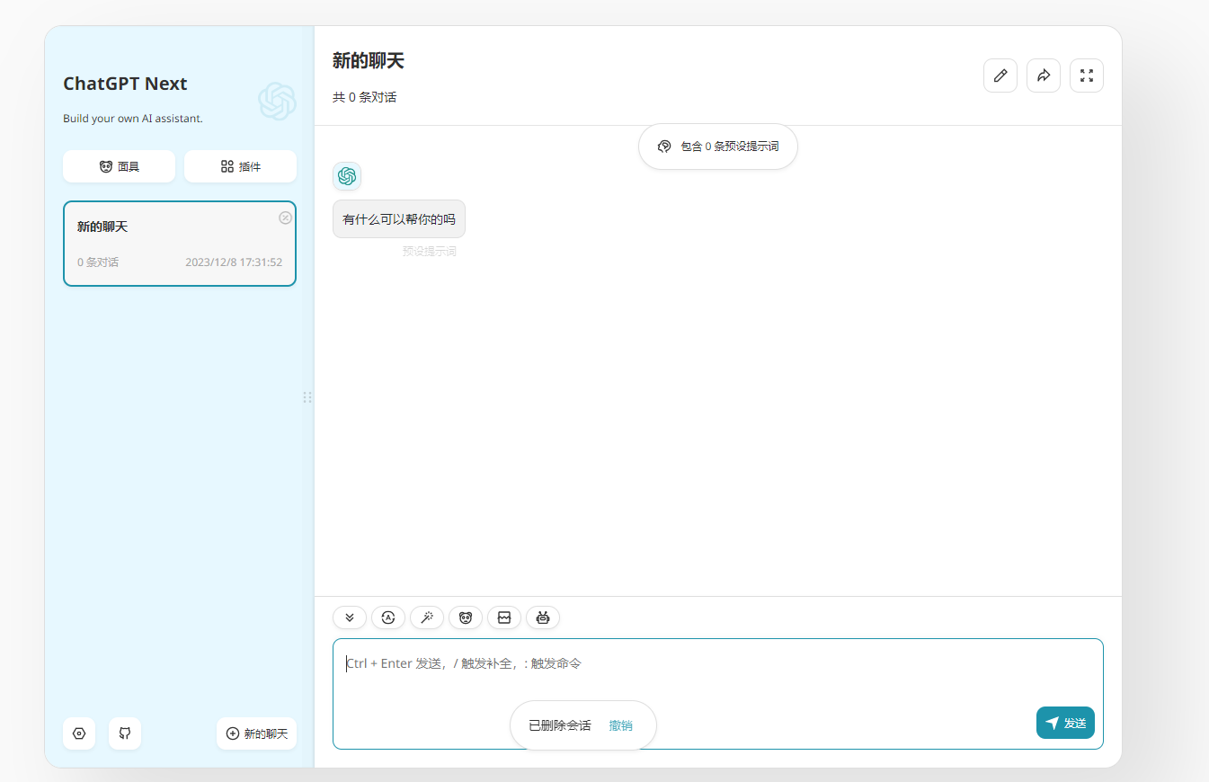Screen dimensions: 1209x782
Task: Open the Plugins (插件) page
Action: (x=240, y=166)
